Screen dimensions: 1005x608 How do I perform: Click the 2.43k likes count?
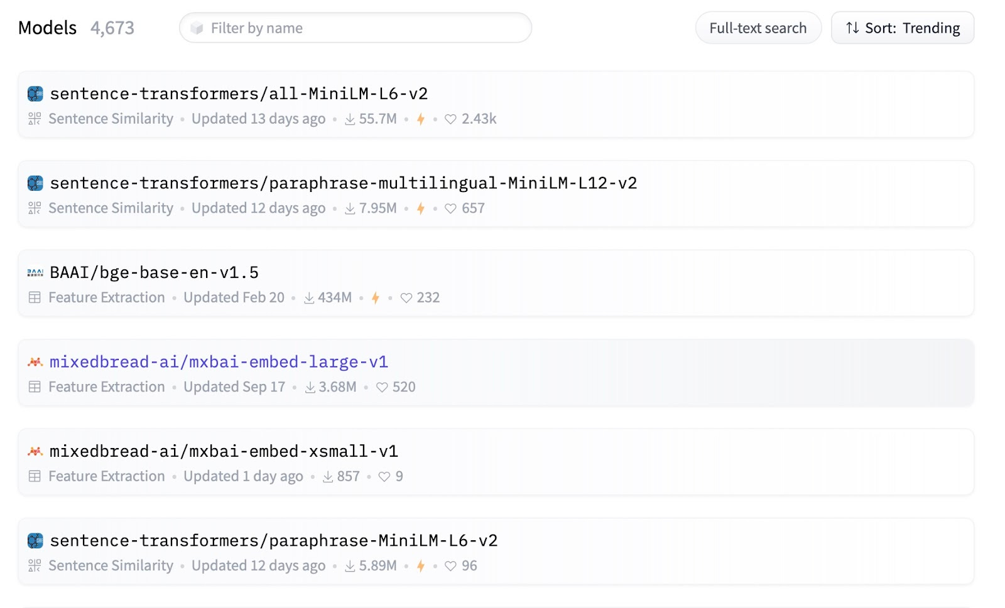[479, 119]
